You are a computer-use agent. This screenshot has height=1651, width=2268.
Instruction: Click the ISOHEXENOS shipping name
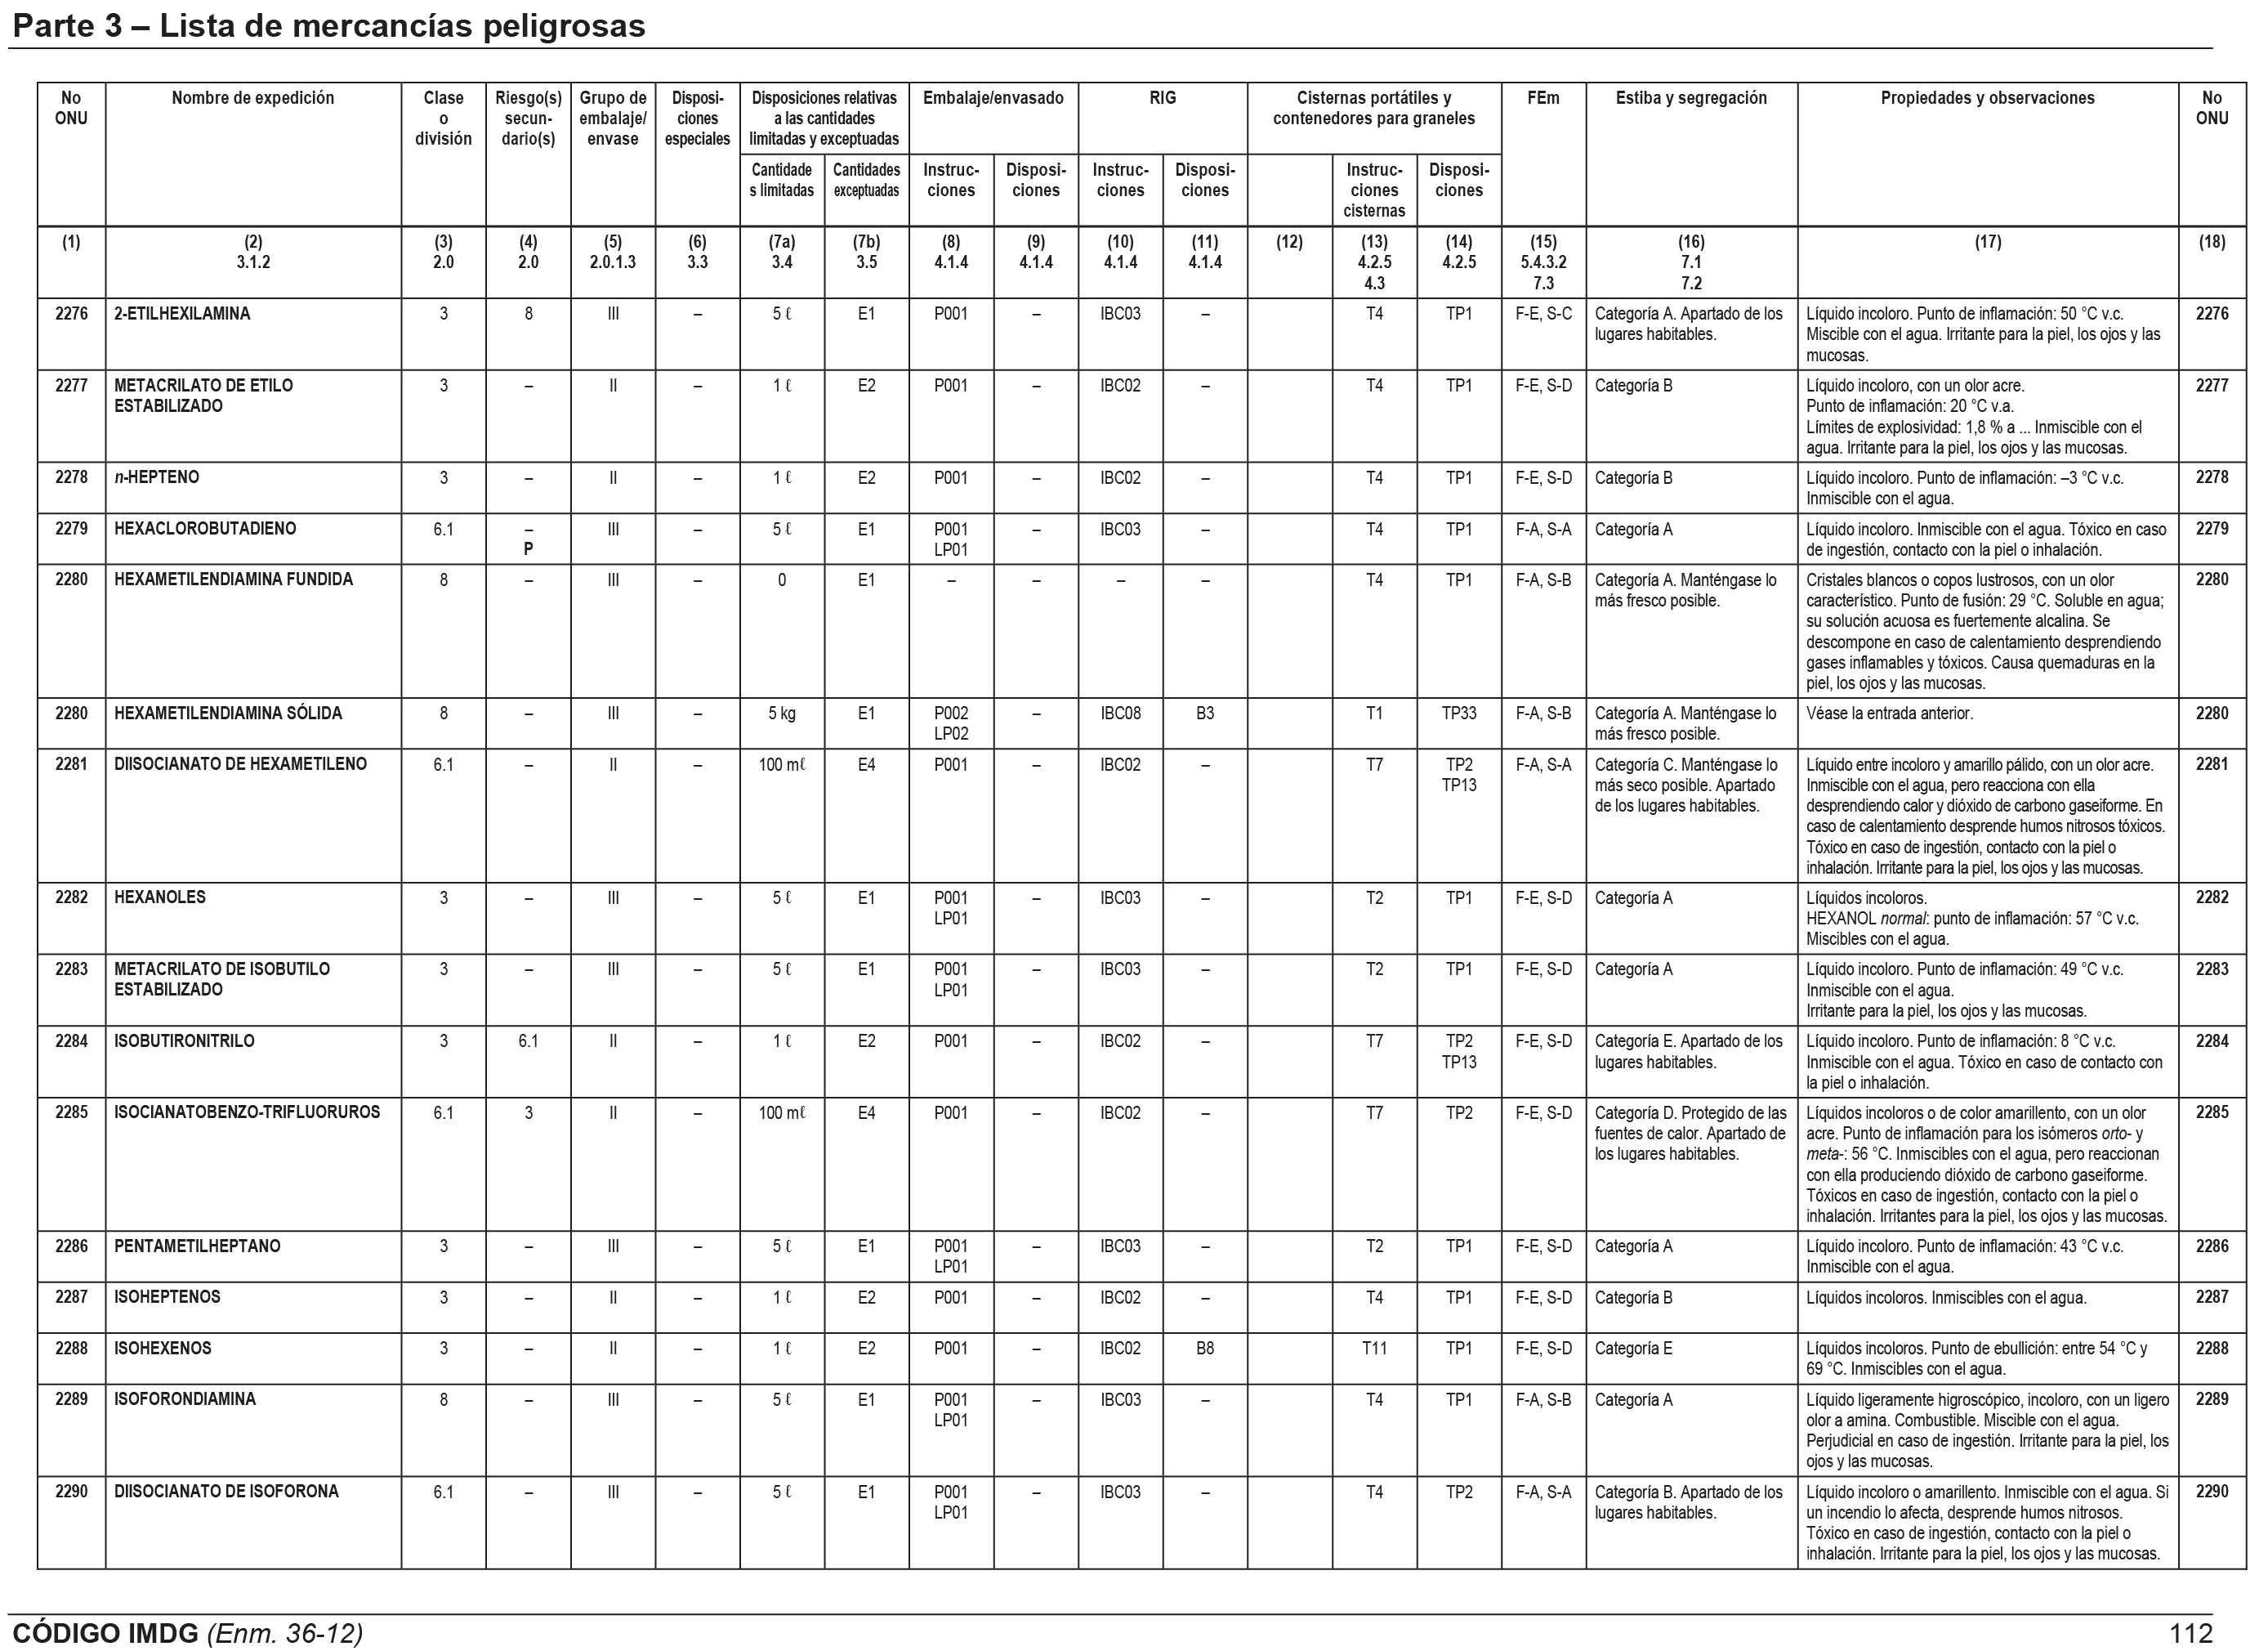(x=163, y=1348)
